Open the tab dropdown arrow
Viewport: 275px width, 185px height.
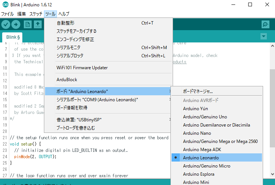coord(263,36)
